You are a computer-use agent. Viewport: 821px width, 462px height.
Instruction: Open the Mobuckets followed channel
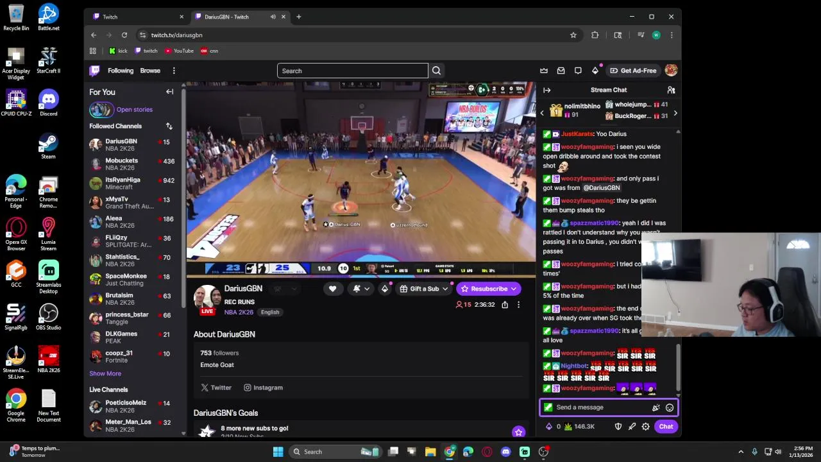tap(135, 164)
